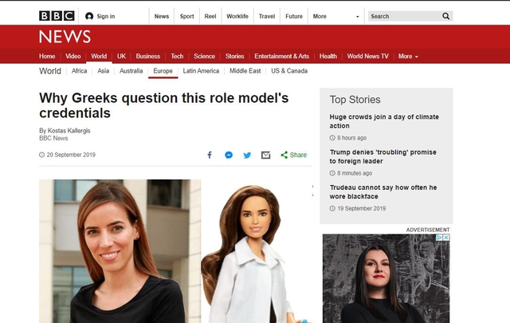Image resolution: width=510 pixels, height=323 pixels.
Task: Open the Trudeau blackface story link
Action: 383,192
